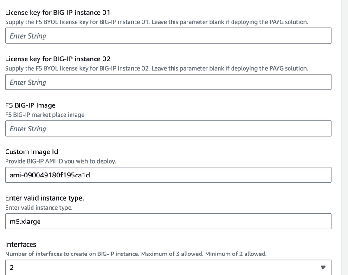
Task: Click the small gray "Enter valid instance type." description
Action: tap(39, 208)
